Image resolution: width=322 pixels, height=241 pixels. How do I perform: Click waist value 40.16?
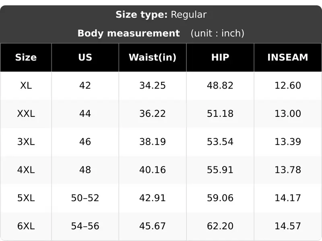coord(153,170)
